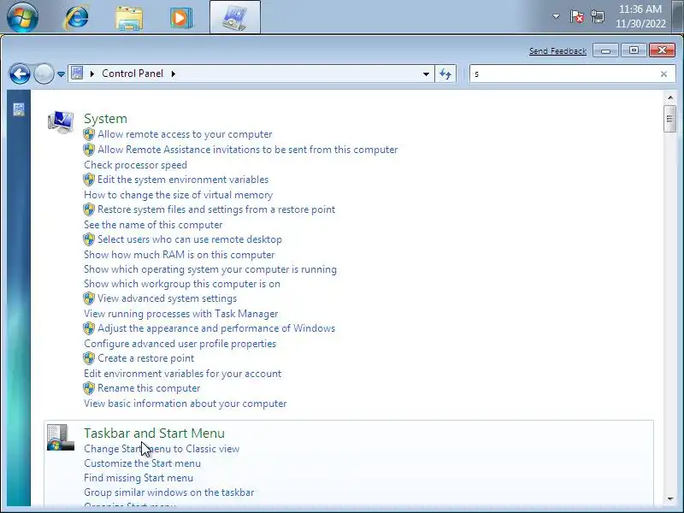The width and height of the screenshot is (684, 513).
Task: Open Windows Explorer folder icon on taskbar
Action: pos(129,18)
